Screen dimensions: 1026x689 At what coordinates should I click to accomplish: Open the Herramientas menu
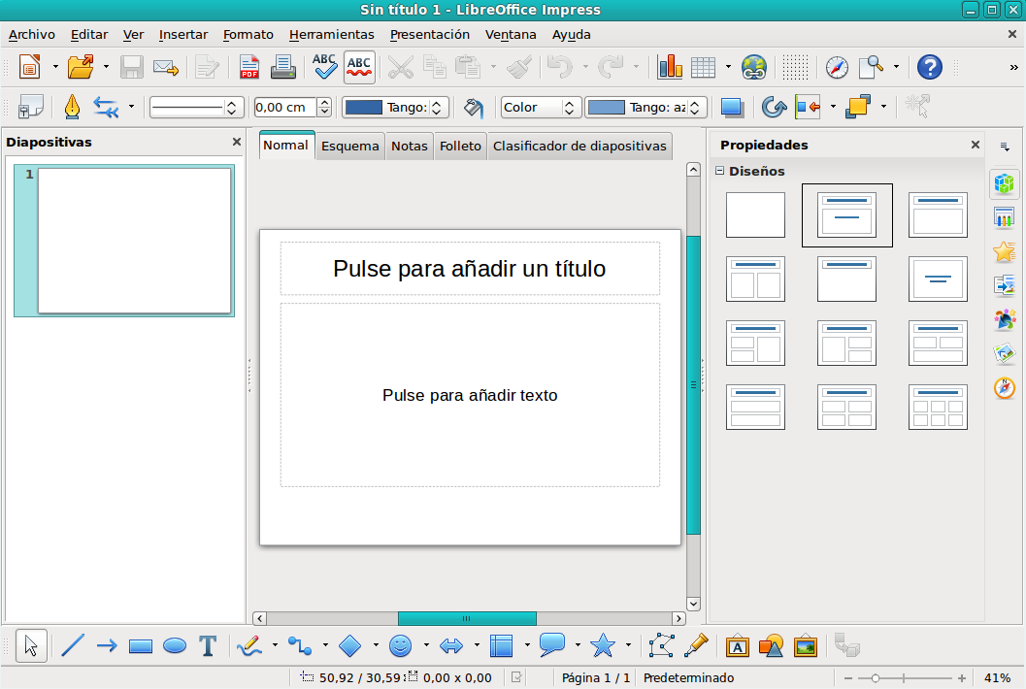coord(332,35)
